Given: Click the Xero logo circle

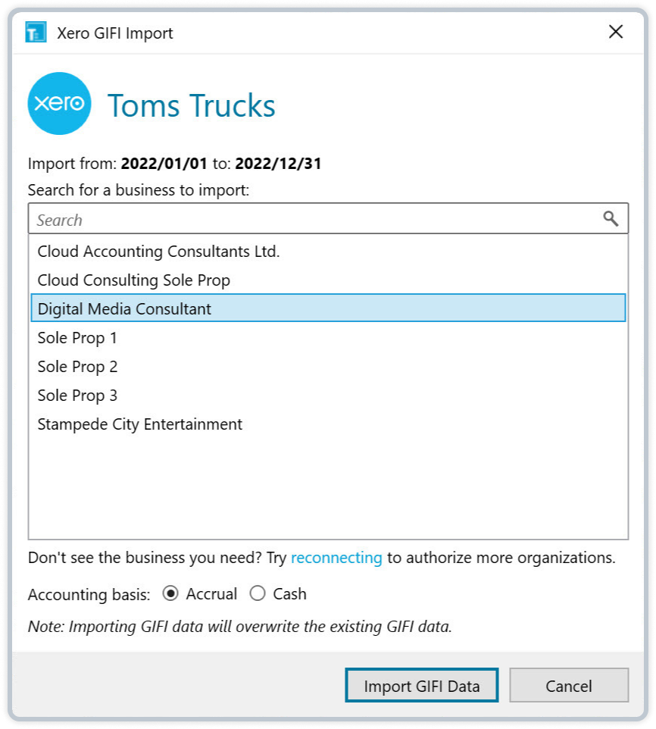Looking at the screenshot, I should [60, 103].
